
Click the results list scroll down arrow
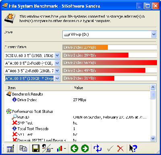pos(153,138)
